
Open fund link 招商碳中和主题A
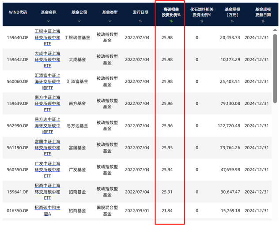coord(47,211)
